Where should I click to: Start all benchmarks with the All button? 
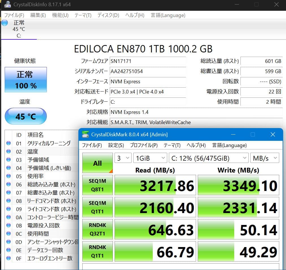(97, 163)
